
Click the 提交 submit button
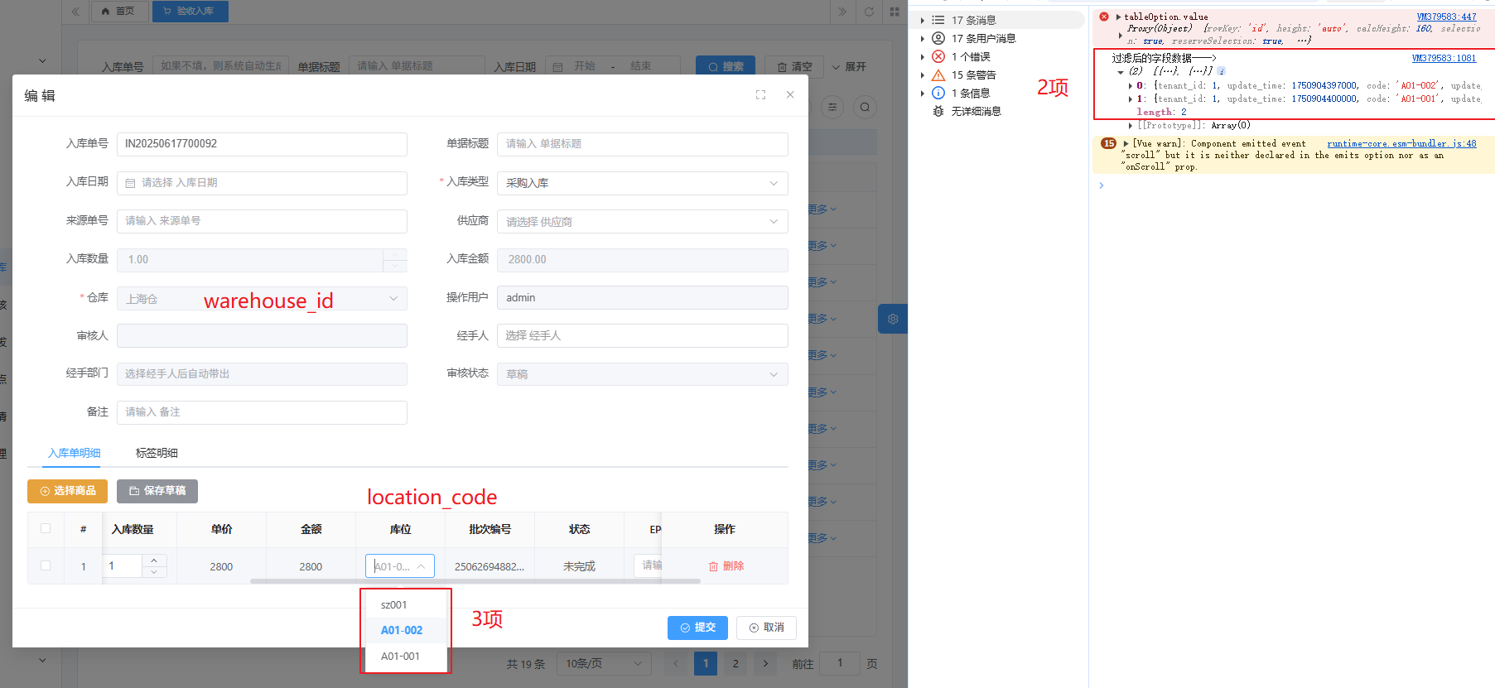pos(697,628)
